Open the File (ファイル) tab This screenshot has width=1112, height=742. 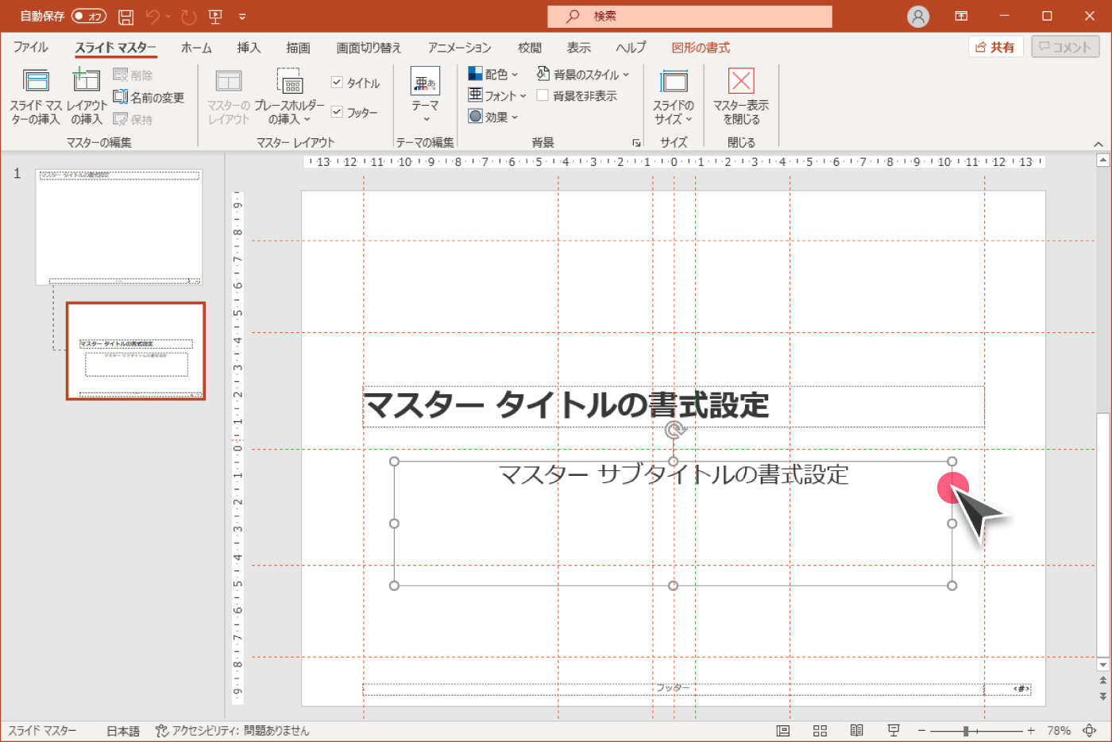coord(30,48)
